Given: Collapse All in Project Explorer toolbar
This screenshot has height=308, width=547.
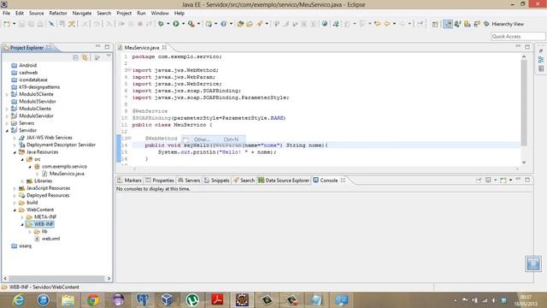Looking at the screenshot, I should click(x=76, y=57).
